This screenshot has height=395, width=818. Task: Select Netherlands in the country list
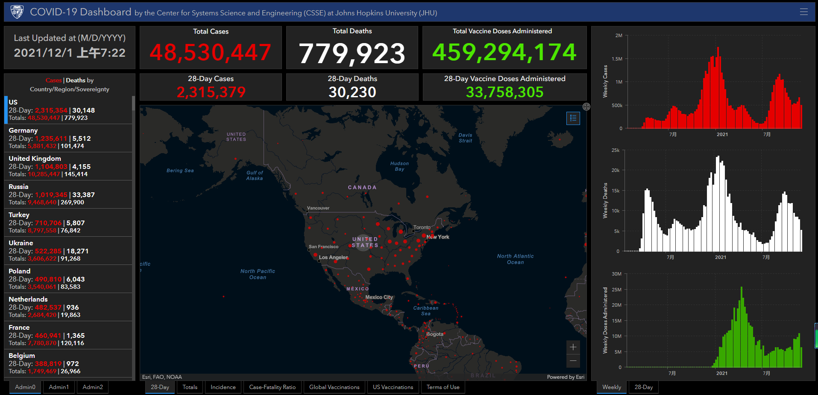pyautogui.click(x=68, y=307)
